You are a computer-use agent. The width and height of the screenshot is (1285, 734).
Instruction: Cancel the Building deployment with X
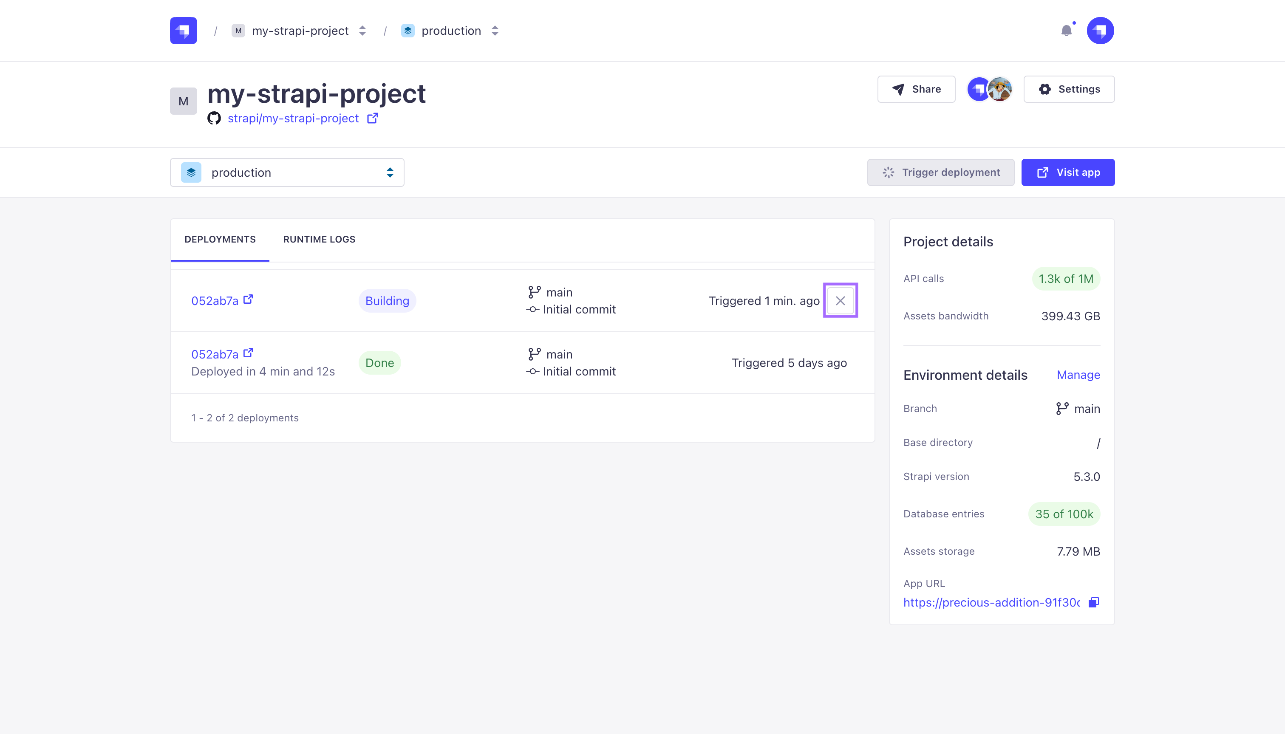pos(840,300)
